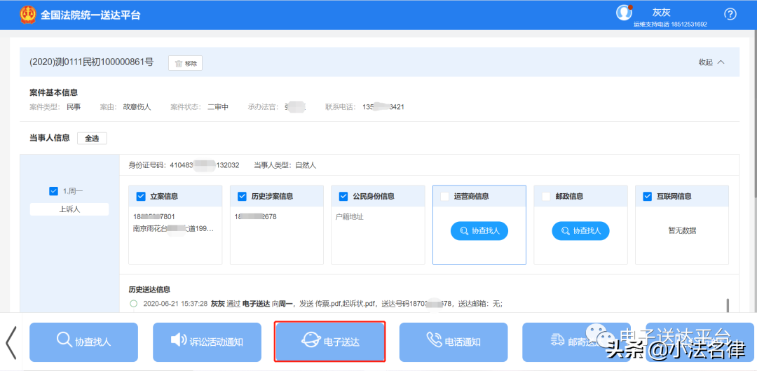Click 电子送达 button
This screenshot has width=757, height=371.
(x=329, y=342)
